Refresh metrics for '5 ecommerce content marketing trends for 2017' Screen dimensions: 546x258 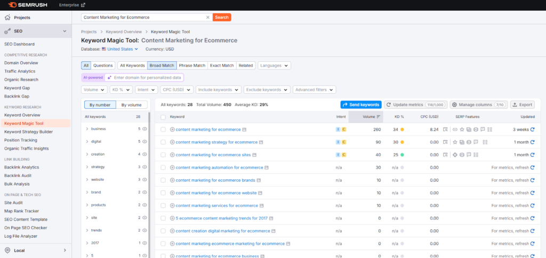[532, 219]
